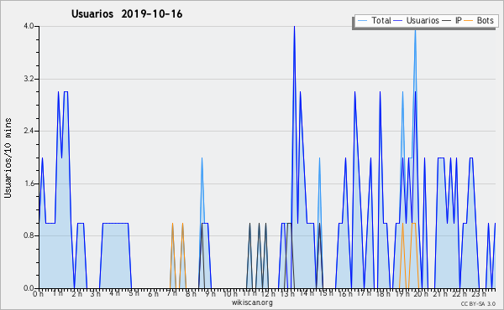This screenshot has height=310, width=504.
Task: Click the x-axis label '11 h'
Action: tap(249, 293)
